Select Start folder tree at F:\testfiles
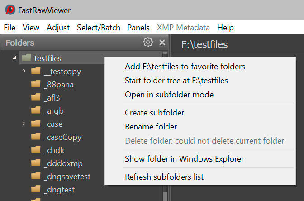The image size is (304, 201). pyautogui.click(x=176, y=81)
